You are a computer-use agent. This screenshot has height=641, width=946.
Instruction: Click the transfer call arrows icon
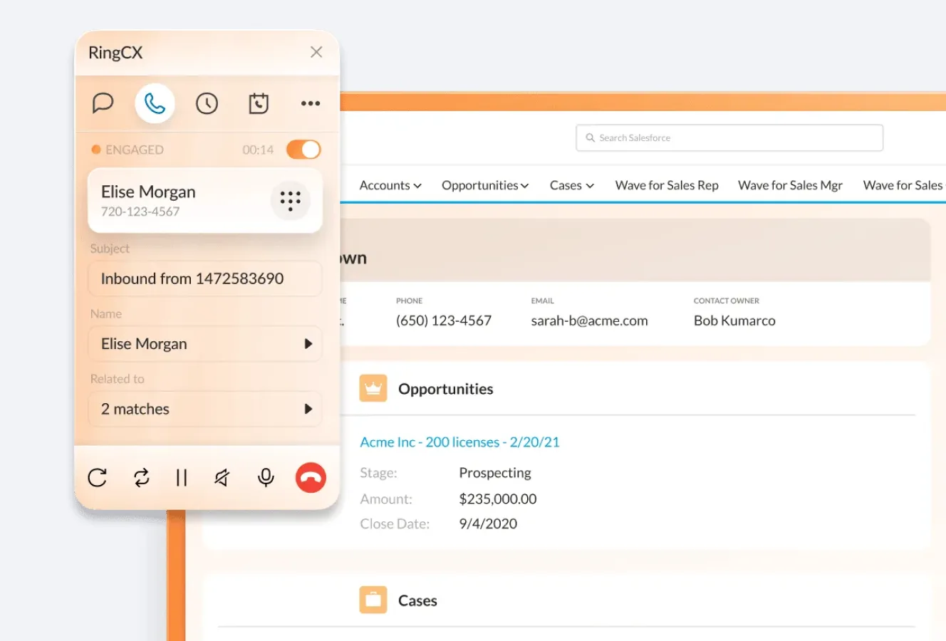[142, 477]
